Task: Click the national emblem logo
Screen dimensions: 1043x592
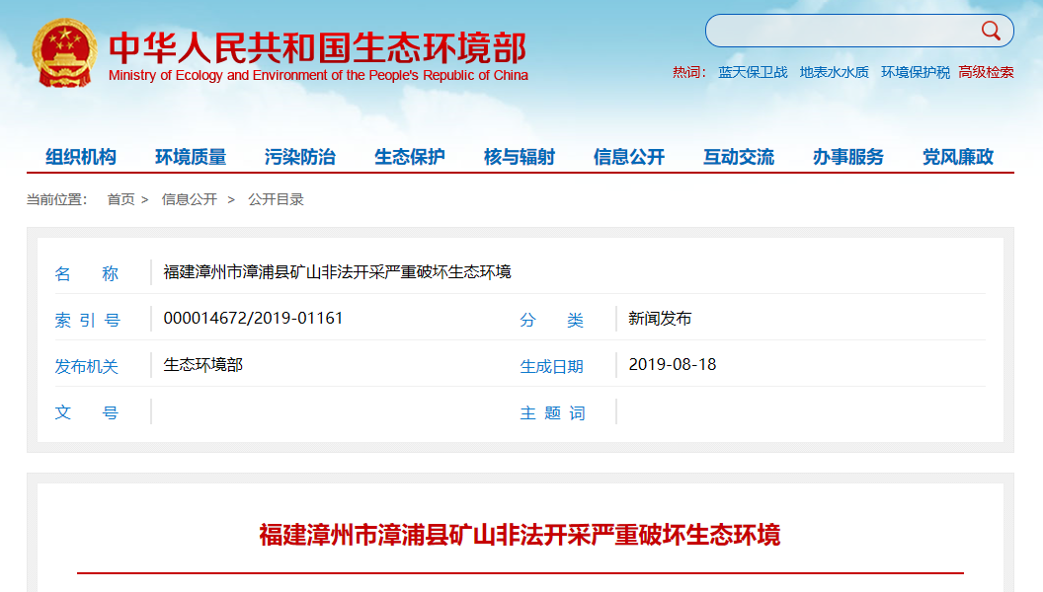Action: [x=64, y=53]
